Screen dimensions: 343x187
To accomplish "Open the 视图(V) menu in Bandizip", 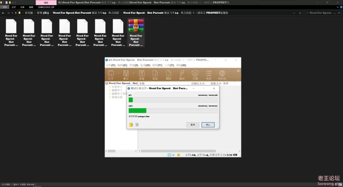I will (x=157, y=65).
